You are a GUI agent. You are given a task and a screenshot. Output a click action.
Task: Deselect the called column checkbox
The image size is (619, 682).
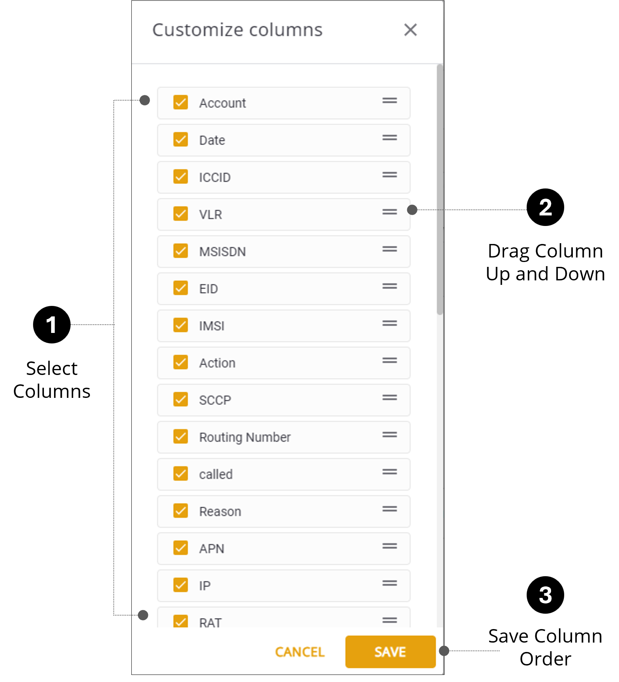pos(181,474)
